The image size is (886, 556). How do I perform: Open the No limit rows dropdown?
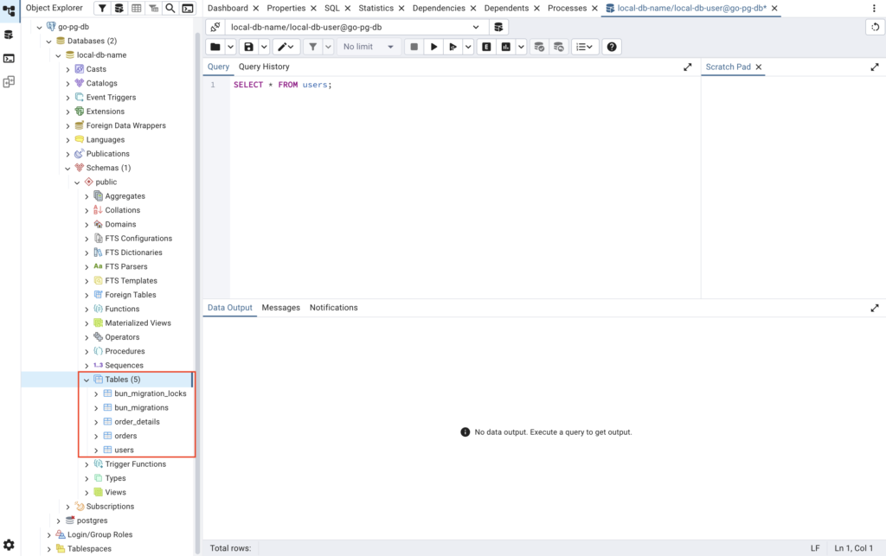pyautogui.click(x=369, y=47)
